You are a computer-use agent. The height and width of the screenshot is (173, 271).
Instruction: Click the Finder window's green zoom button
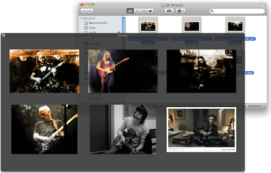tap(93, 5)
